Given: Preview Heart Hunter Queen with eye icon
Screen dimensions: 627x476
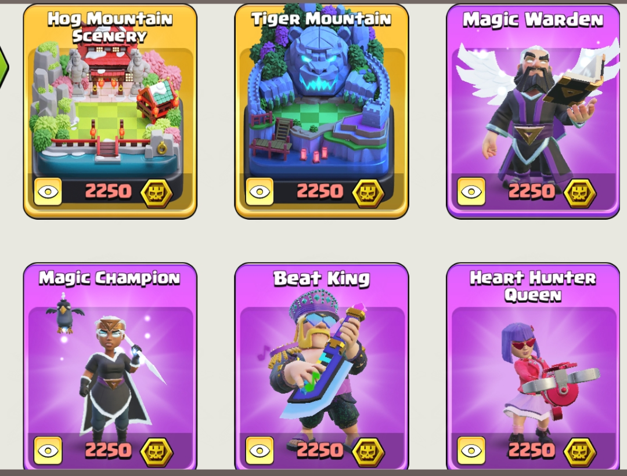Looking at the screenshot, I should pos(471,450).
